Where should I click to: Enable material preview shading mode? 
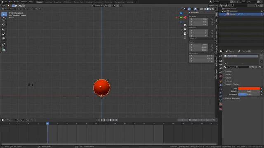click(x=210, y=9)
